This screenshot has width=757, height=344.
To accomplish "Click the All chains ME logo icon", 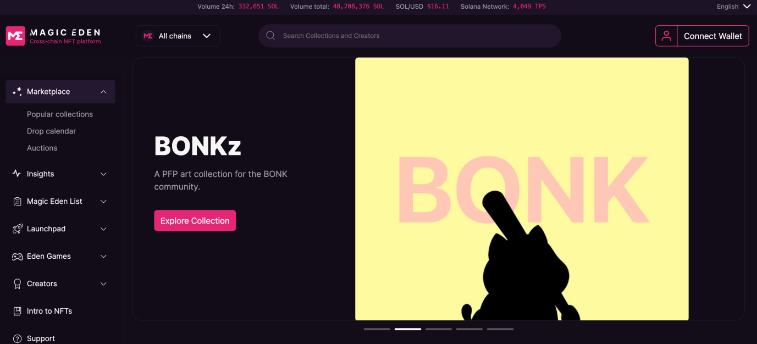I will tap(148, 36).
